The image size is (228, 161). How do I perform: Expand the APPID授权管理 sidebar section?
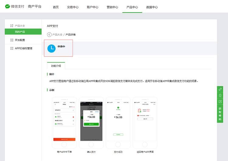coord(23,49)
